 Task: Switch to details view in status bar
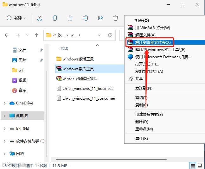point(193,166)
